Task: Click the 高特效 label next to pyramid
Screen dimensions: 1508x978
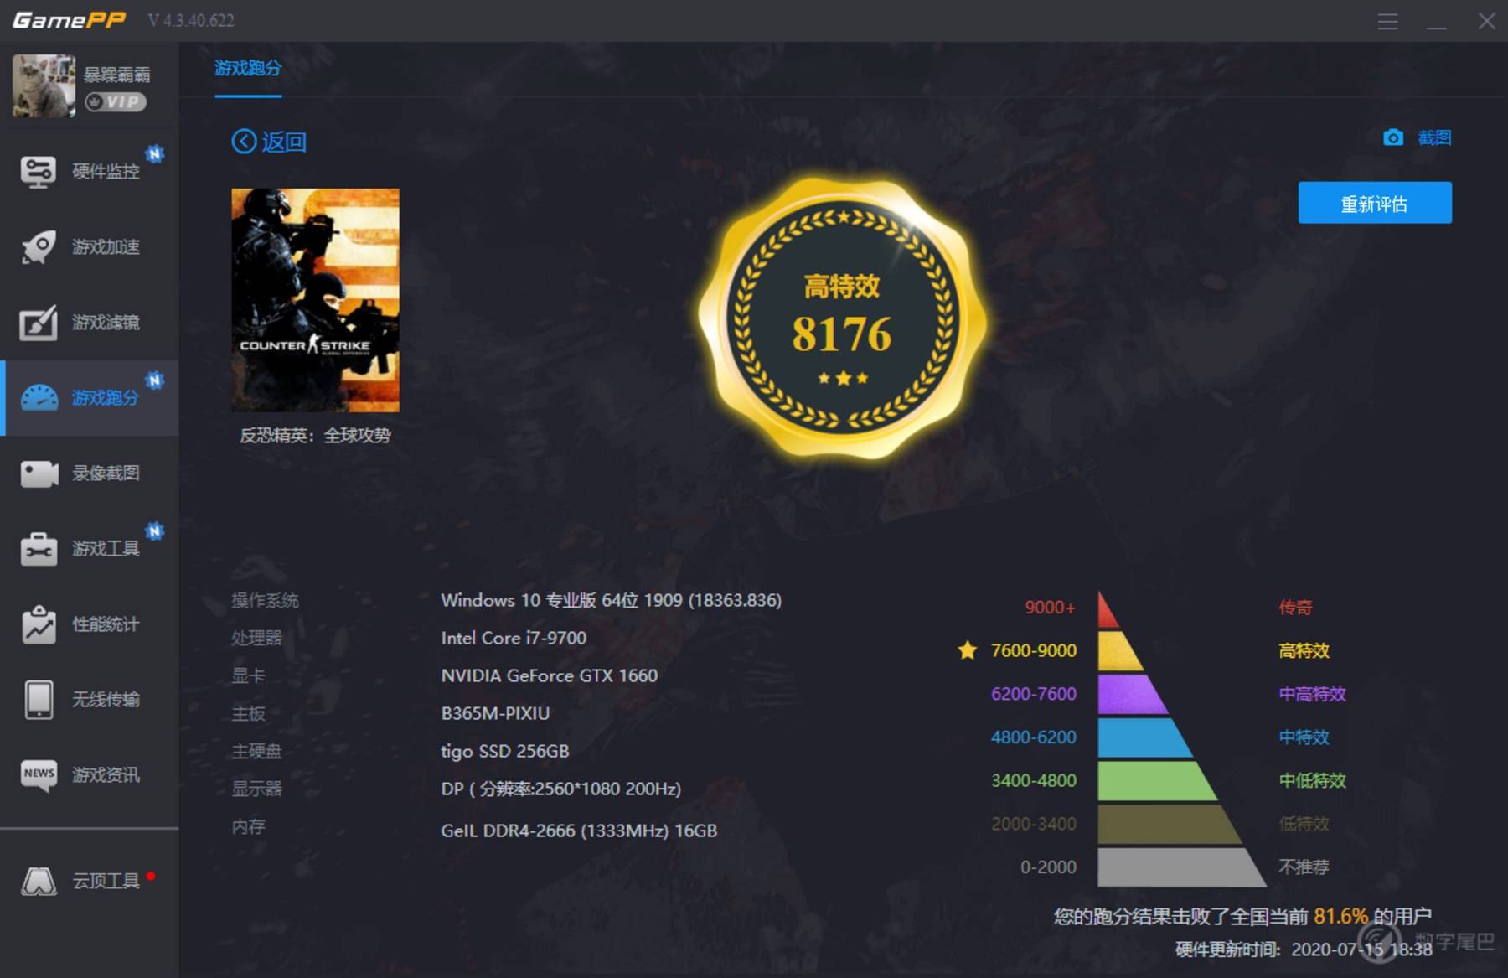Action: tap(1304, 651)
